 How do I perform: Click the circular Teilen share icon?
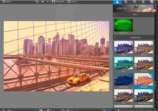(x=69, y=2)
